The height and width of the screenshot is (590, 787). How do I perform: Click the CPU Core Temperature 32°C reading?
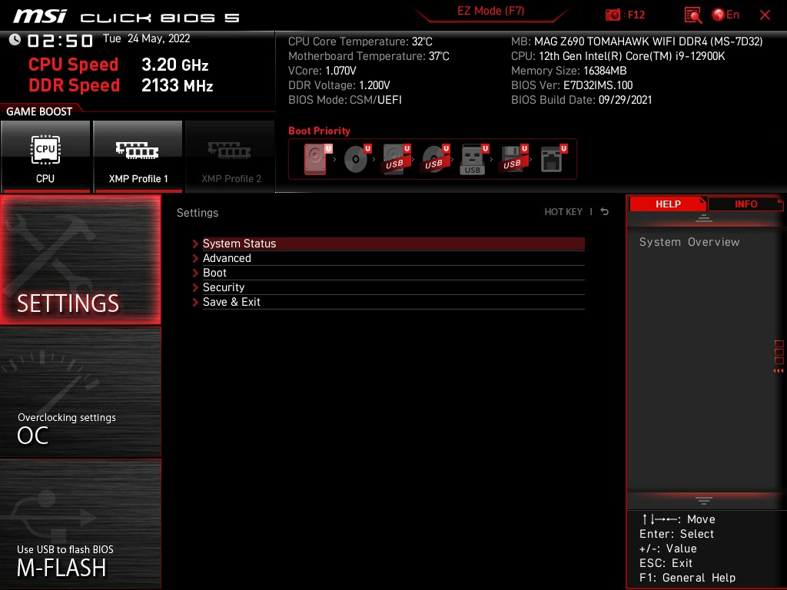360,41
